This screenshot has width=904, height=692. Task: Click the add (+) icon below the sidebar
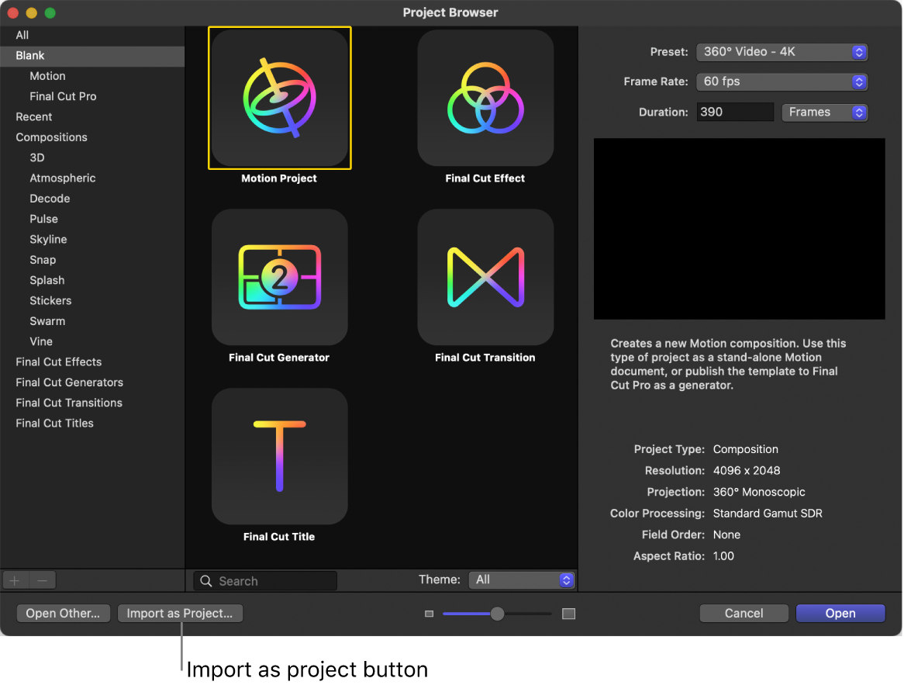(14, 580)
